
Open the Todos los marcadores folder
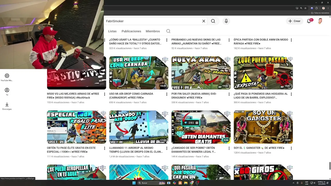320,13
